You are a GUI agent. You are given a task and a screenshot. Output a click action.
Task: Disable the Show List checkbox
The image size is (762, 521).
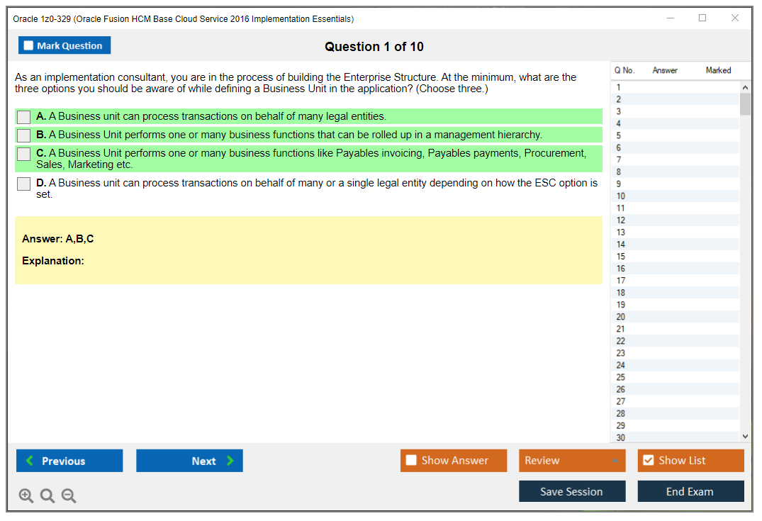pos(648,460)
